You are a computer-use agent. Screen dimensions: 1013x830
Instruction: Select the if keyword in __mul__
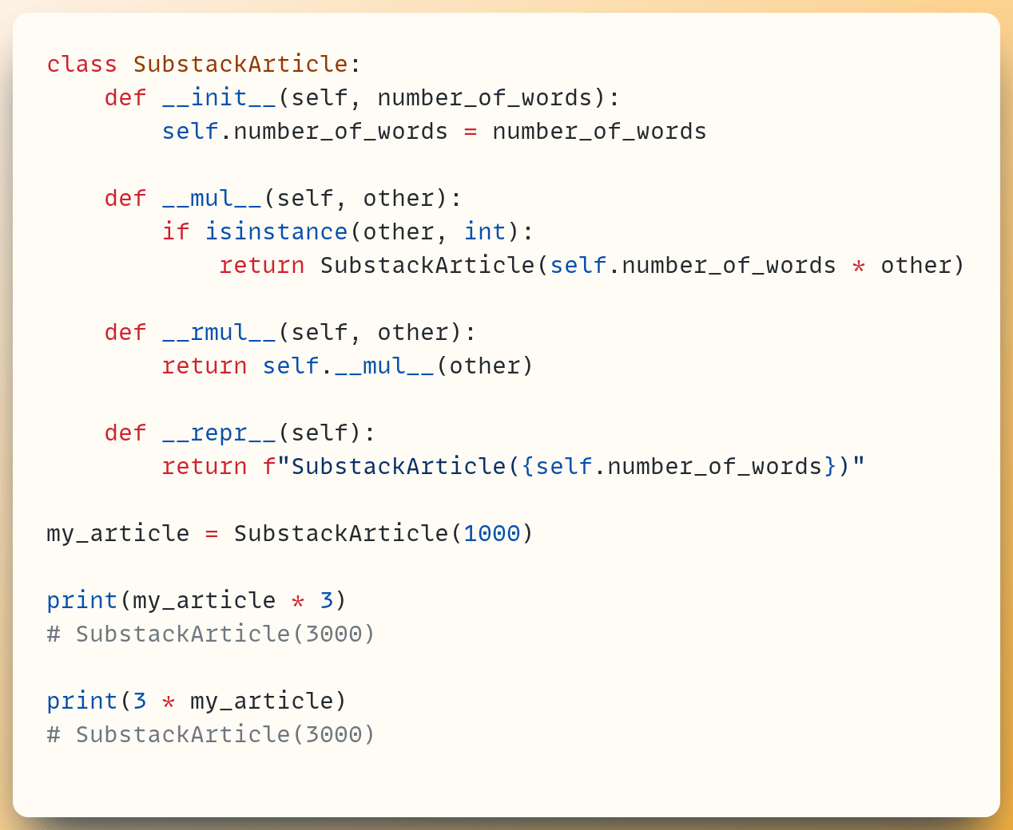[174, 231]
